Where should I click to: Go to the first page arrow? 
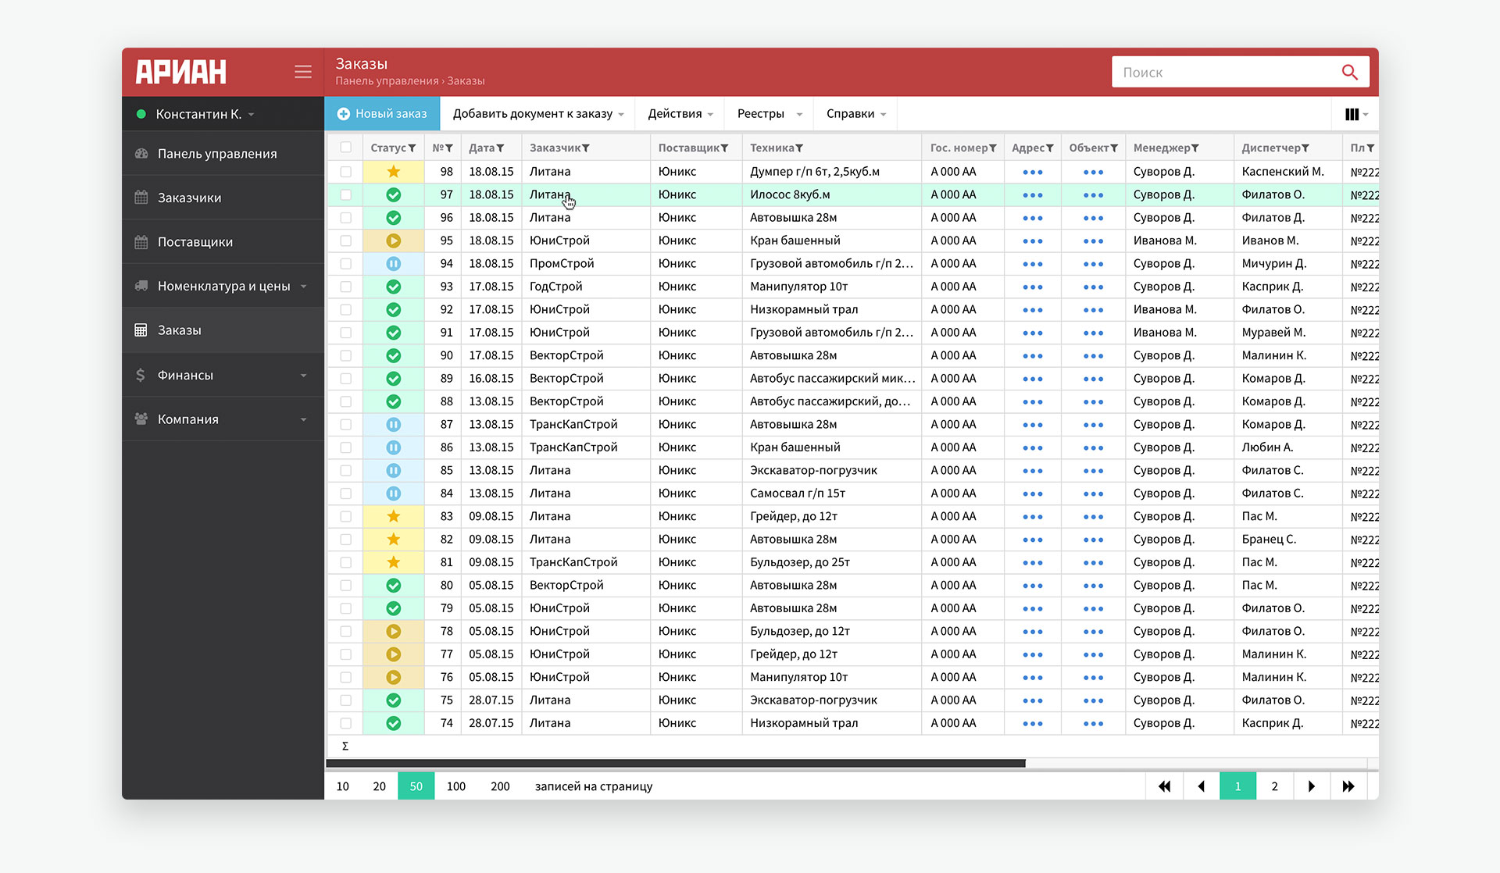pyautogui.click(x=1164, y=786)
